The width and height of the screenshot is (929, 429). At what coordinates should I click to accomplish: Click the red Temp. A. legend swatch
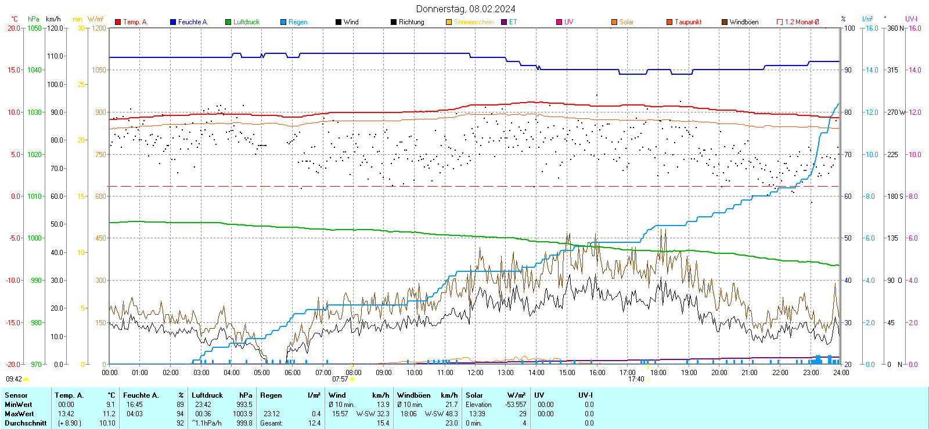click(x=118, y=22)
